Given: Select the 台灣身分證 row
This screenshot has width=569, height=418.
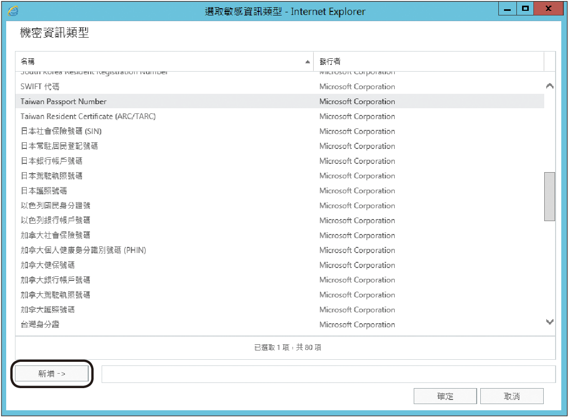Looking at the screenshot, I should pyautogui.click(x=280, y=325).
